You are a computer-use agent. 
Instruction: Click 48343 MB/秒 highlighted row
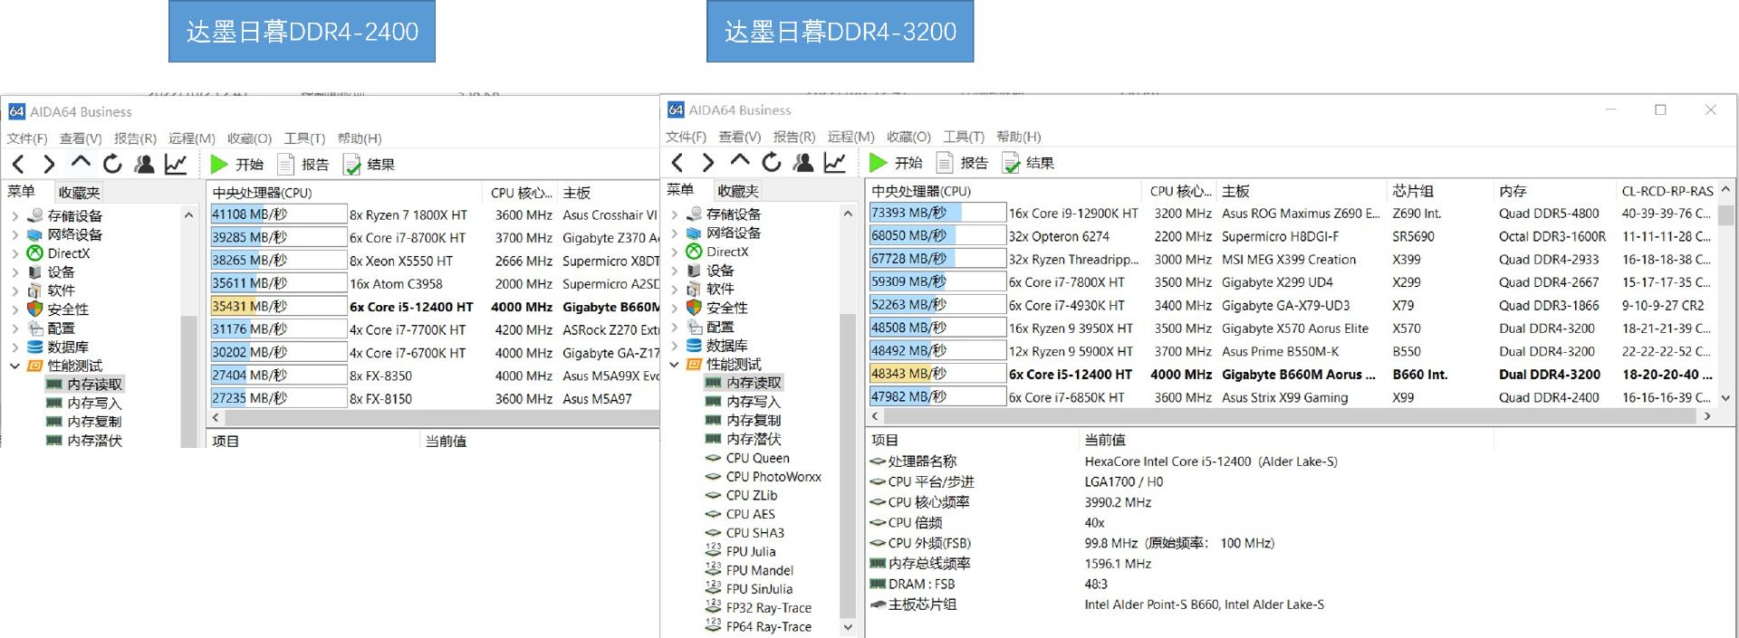pyautogui.click(x=1292, y=374)
